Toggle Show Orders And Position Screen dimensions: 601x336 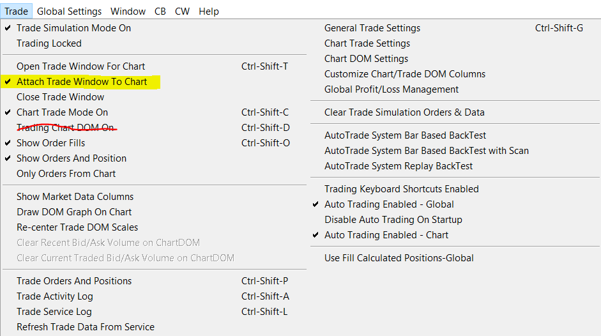coord(71,158)
